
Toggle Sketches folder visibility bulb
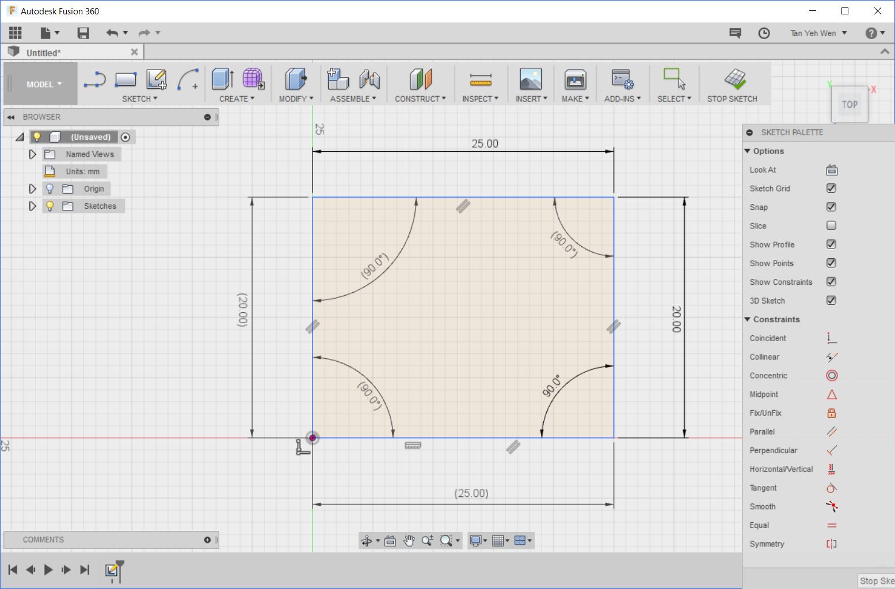(x=50, y=206)
